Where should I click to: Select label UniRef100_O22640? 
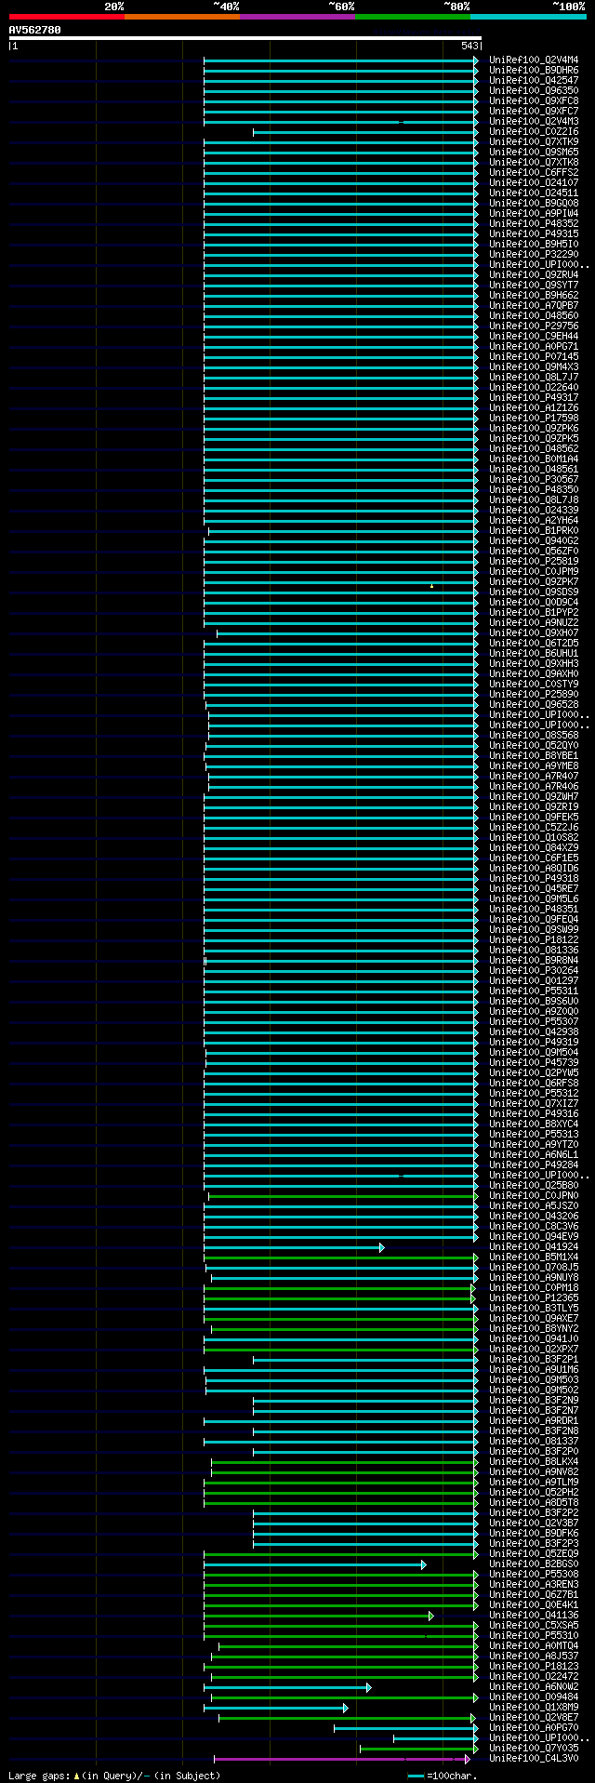(534, 387)
